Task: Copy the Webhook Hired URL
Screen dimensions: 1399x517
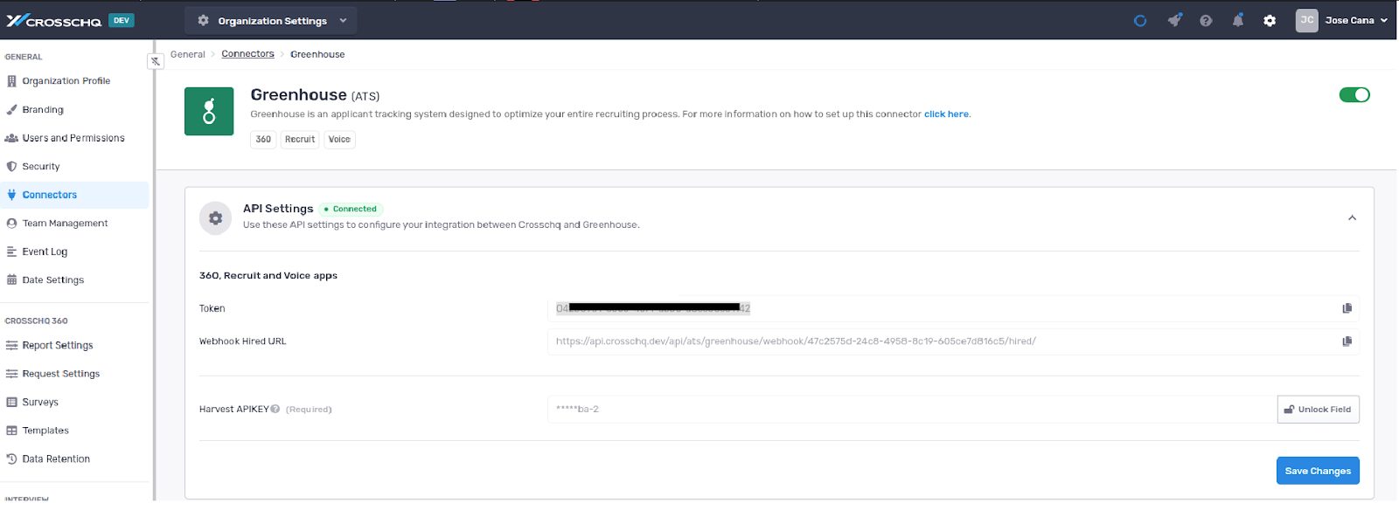Action: click(x=1347, y=341)
